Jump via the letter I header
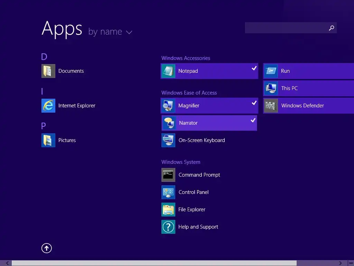354x266 pixels. [x=42, y=91]
